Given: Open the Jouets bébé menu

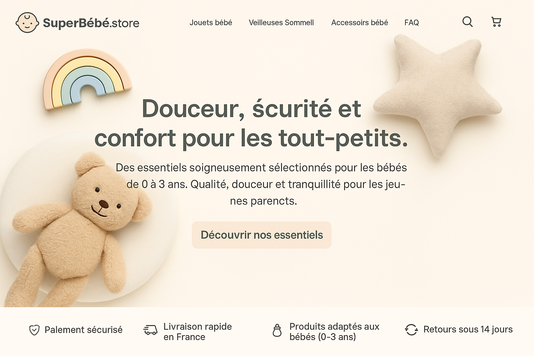Looking at the screenshot, I should pos(211,23).
